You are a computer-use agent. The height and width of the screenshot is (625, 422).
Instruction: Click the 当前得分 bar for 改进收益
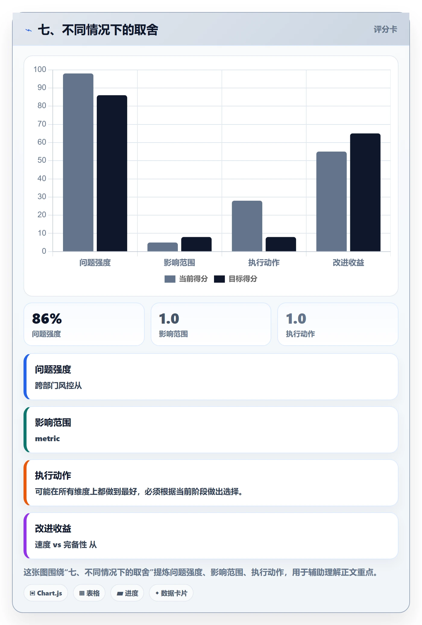(331, 201)
